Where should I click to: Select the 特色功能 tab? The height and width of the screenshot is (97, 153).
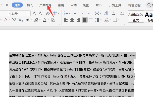pos(134,5)
